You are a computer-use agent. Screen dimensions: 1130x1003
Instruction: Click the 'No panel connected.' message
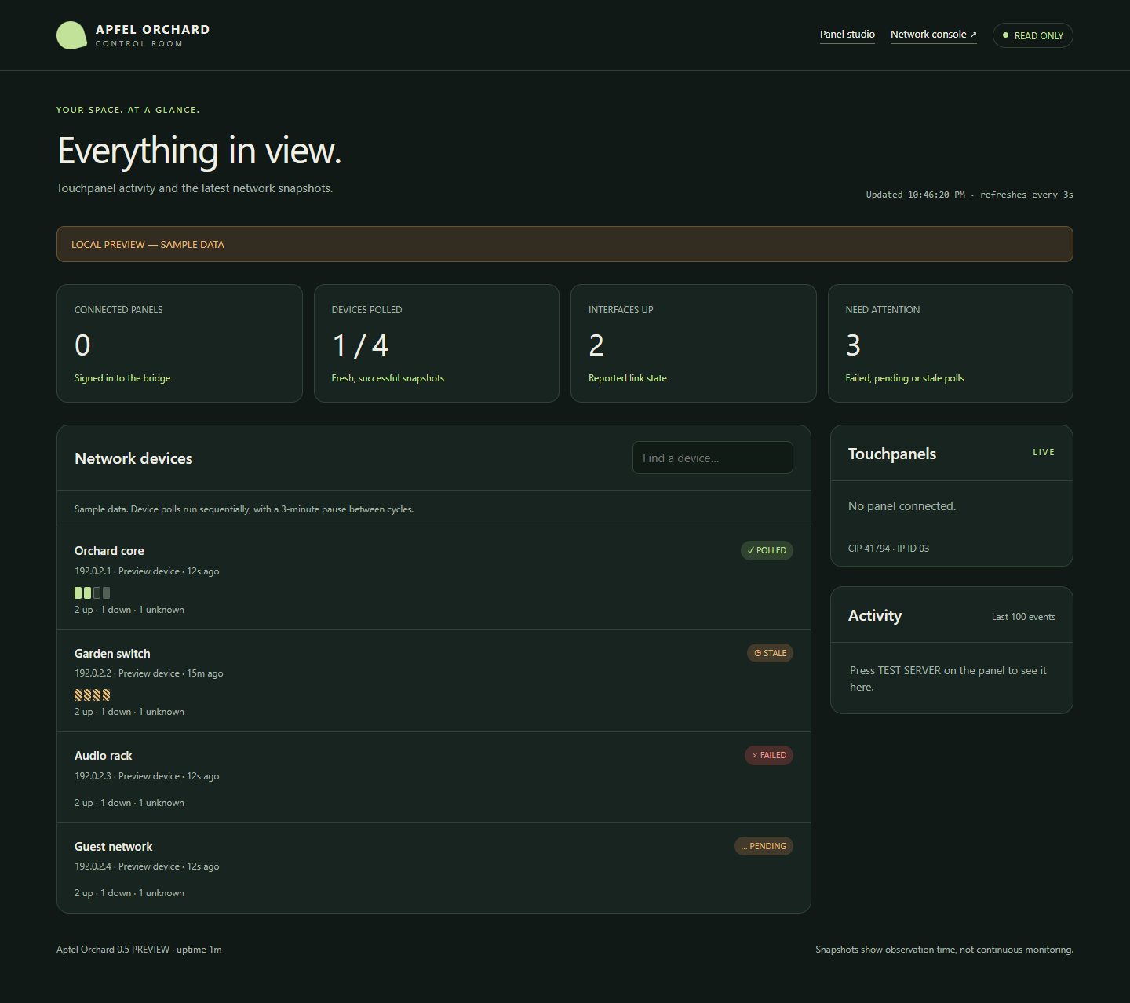[902, 506]
